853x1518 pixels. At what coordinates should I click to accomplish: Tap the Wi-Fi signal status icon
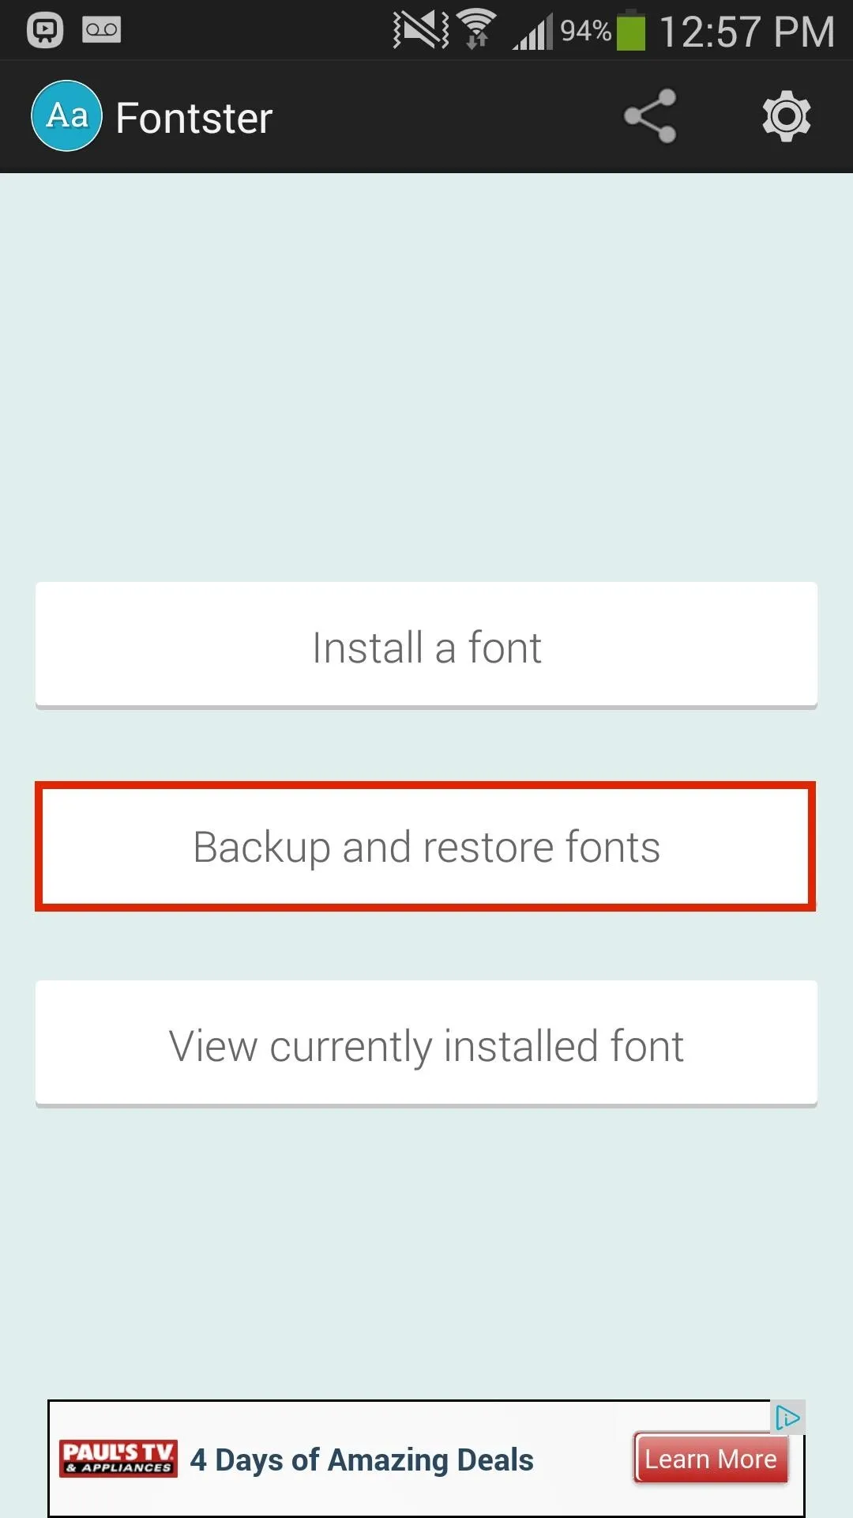476,30
